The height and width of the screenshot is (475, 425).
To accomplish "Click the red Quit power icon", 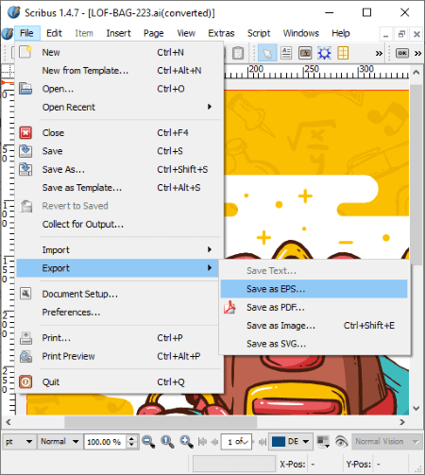I will pyautogui.click(x=25, y=382).
